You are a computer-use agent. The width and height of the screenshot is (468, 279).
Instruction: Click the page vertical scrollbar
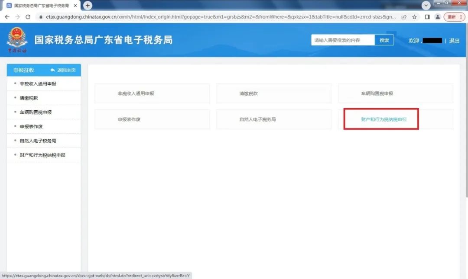coord(467,110)
